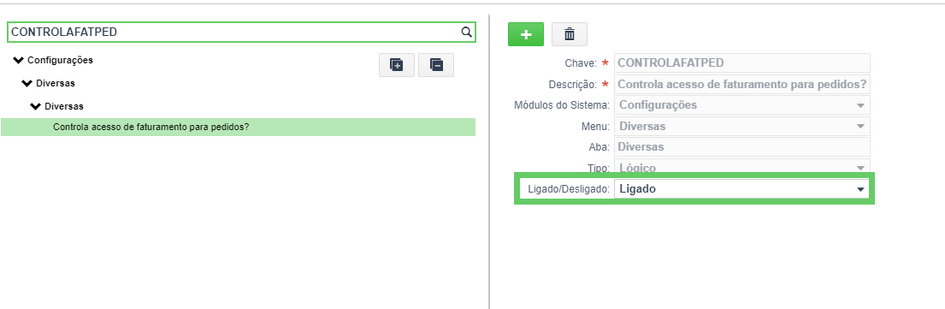Open the Tipo Lógico dropdown
The height and width of the screenshot is (309, 945).
[742, 167]
